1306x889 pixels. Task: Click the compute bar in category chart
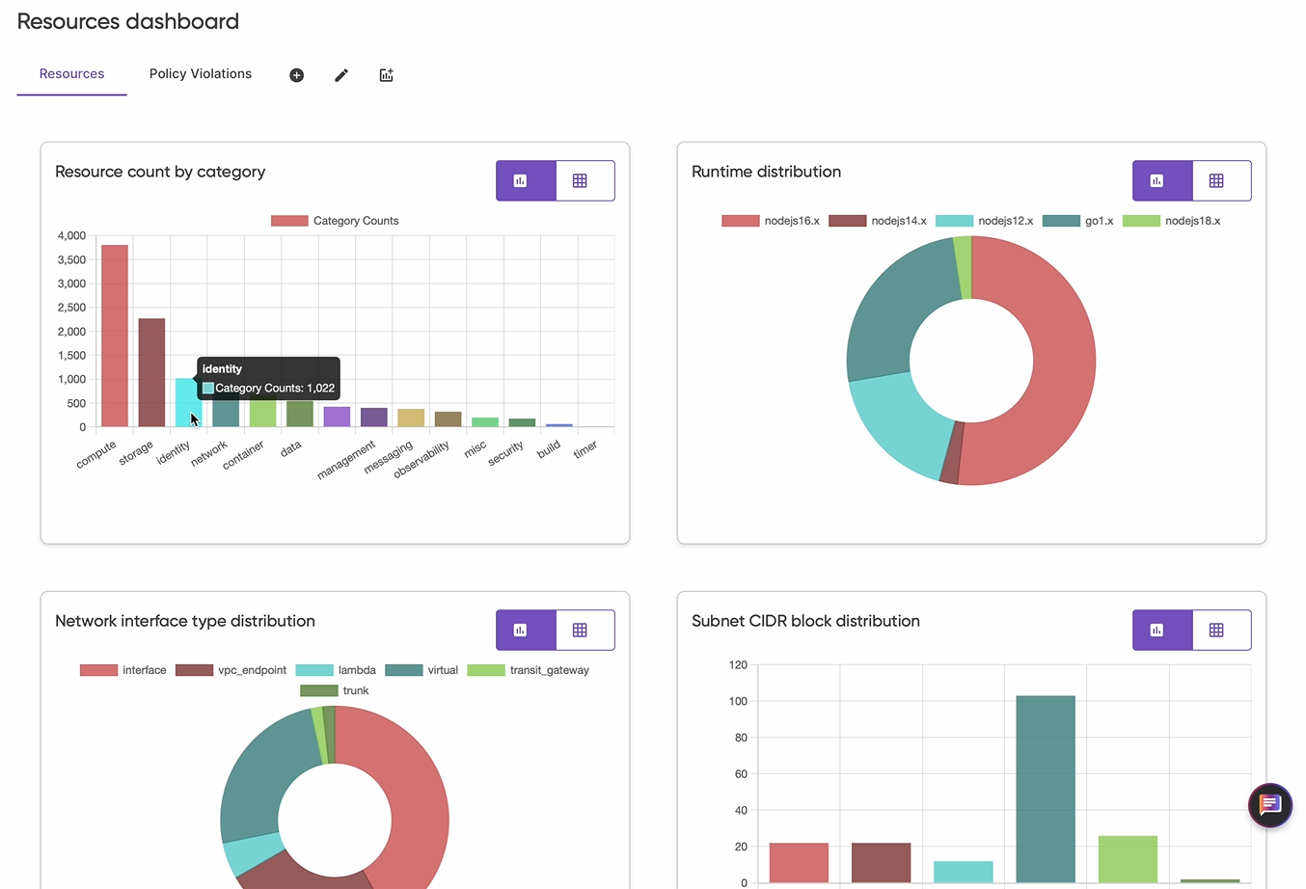115,336
